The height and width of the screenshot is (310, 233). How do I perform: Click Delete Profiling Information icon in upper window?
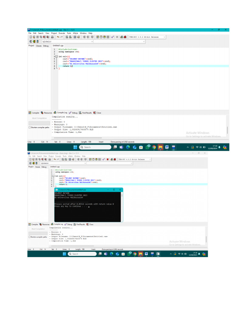(x=125, y=37)
